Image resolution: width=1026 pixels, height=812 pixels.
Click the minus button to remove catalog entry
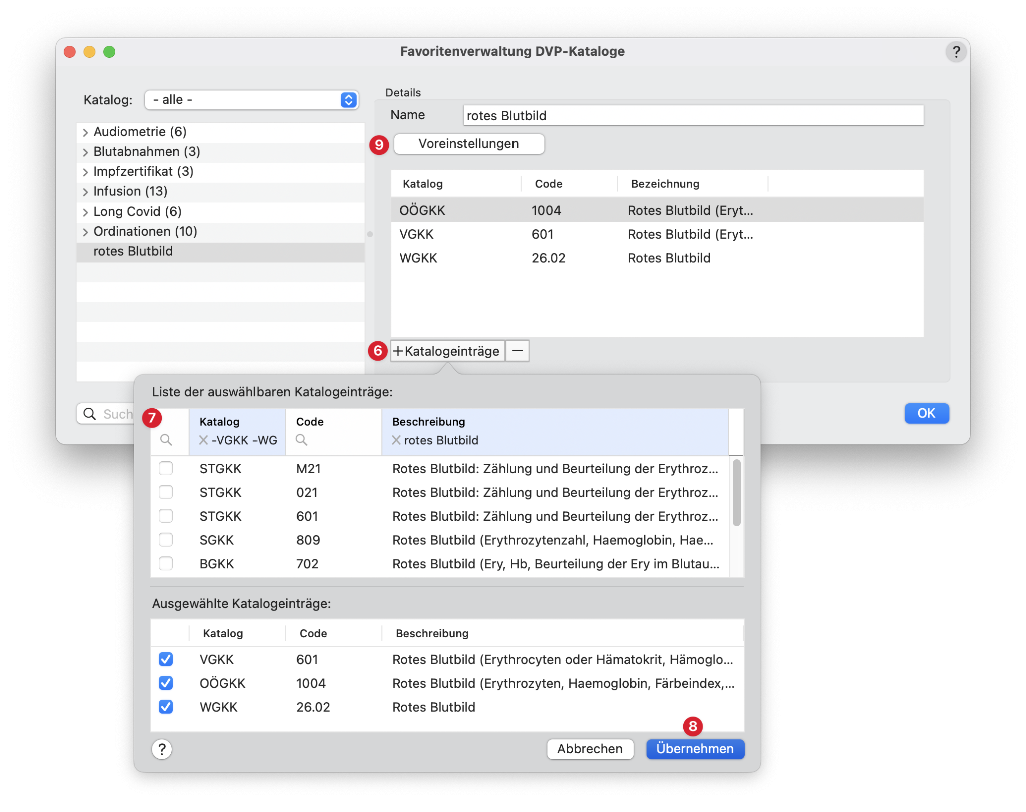point(518,351)
